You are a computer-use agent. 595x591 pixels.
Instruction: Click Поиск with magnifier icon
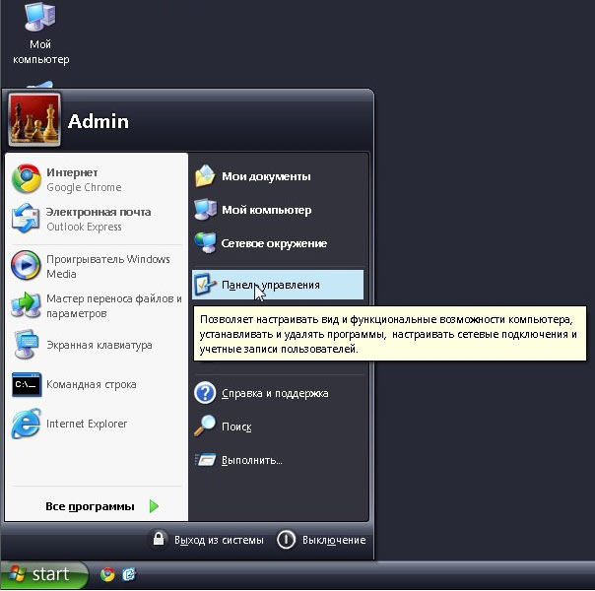tap(235, 427)
